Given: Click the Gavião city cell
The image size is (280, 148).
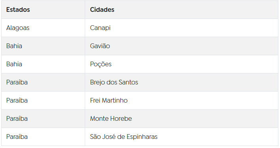Looking at the screenshot, I should tap(181, 46).
